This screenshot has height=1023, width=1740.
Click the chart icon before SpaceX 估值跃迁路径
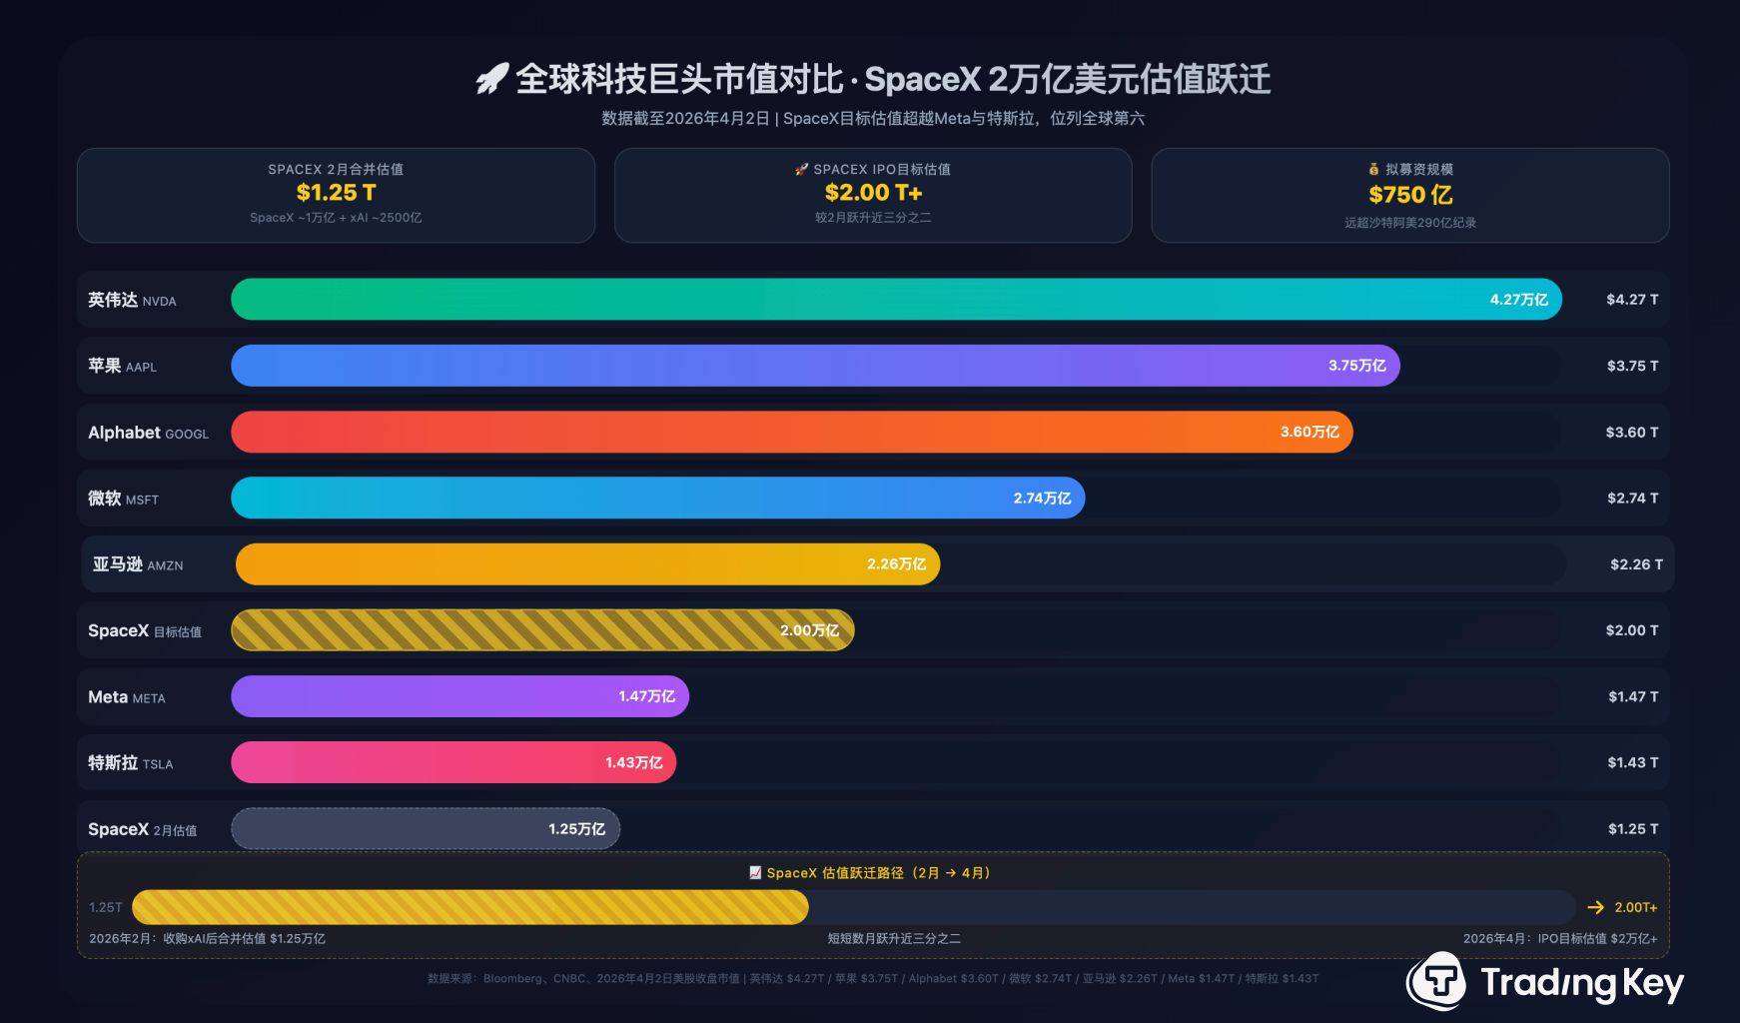point(755,873)
